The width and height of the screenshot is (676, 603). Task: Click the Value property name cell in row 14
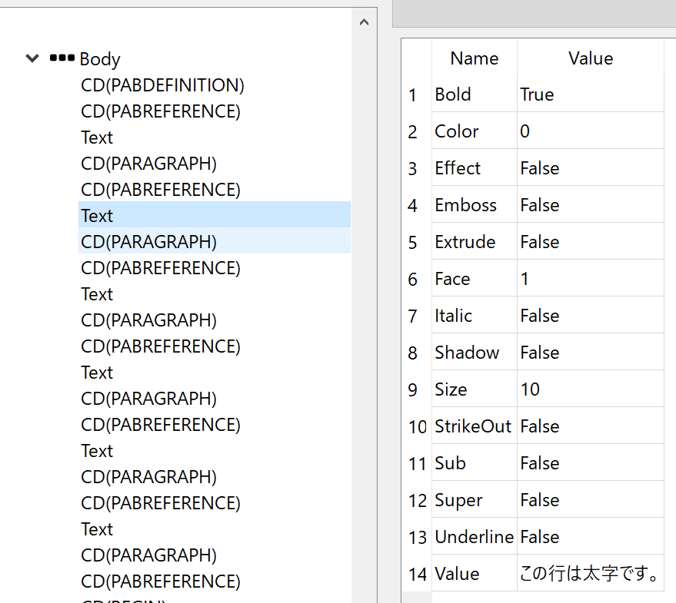click(475, 574)
